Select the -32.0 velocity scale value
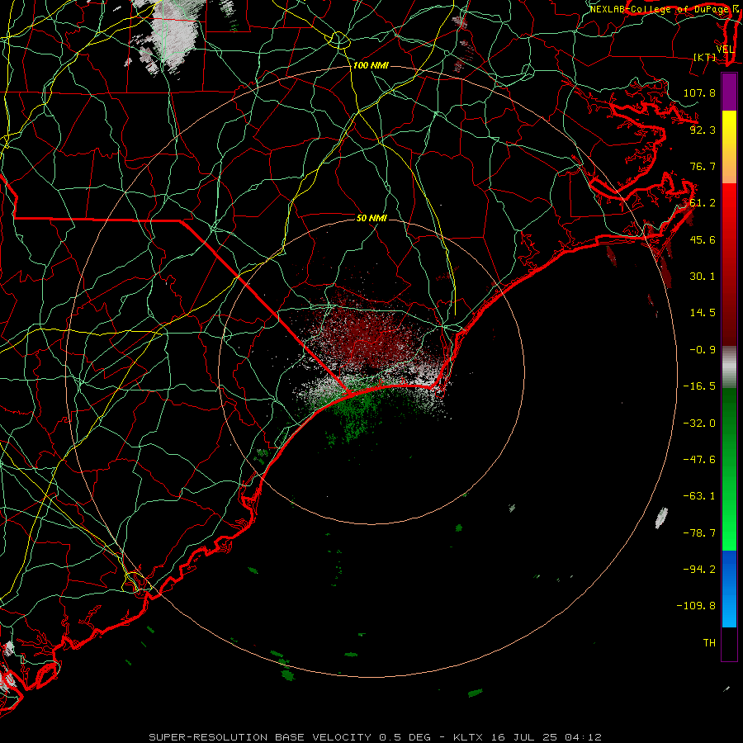This screenshot has height=743, width=743. pos(699,423)
